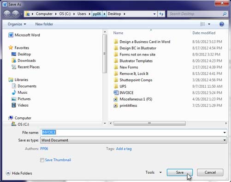Click the Back navigation arrow button
The height and width of the screenshot is (182, 231).
(x=7, y=14)
